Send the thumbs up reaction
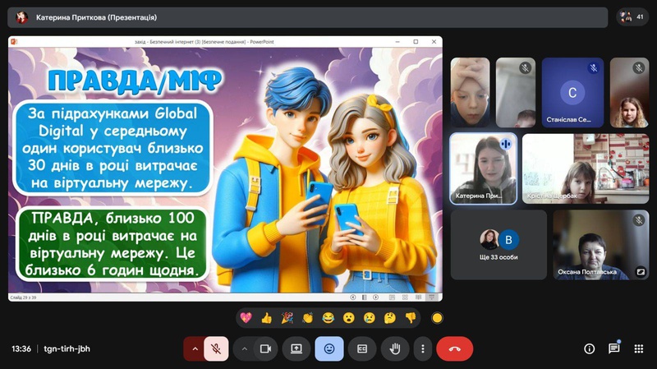Viewport: 657px width, 369px height. coord(266,318)
